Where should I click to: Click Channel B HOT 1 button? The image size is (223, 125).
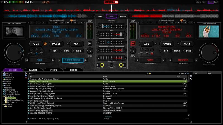165,51
